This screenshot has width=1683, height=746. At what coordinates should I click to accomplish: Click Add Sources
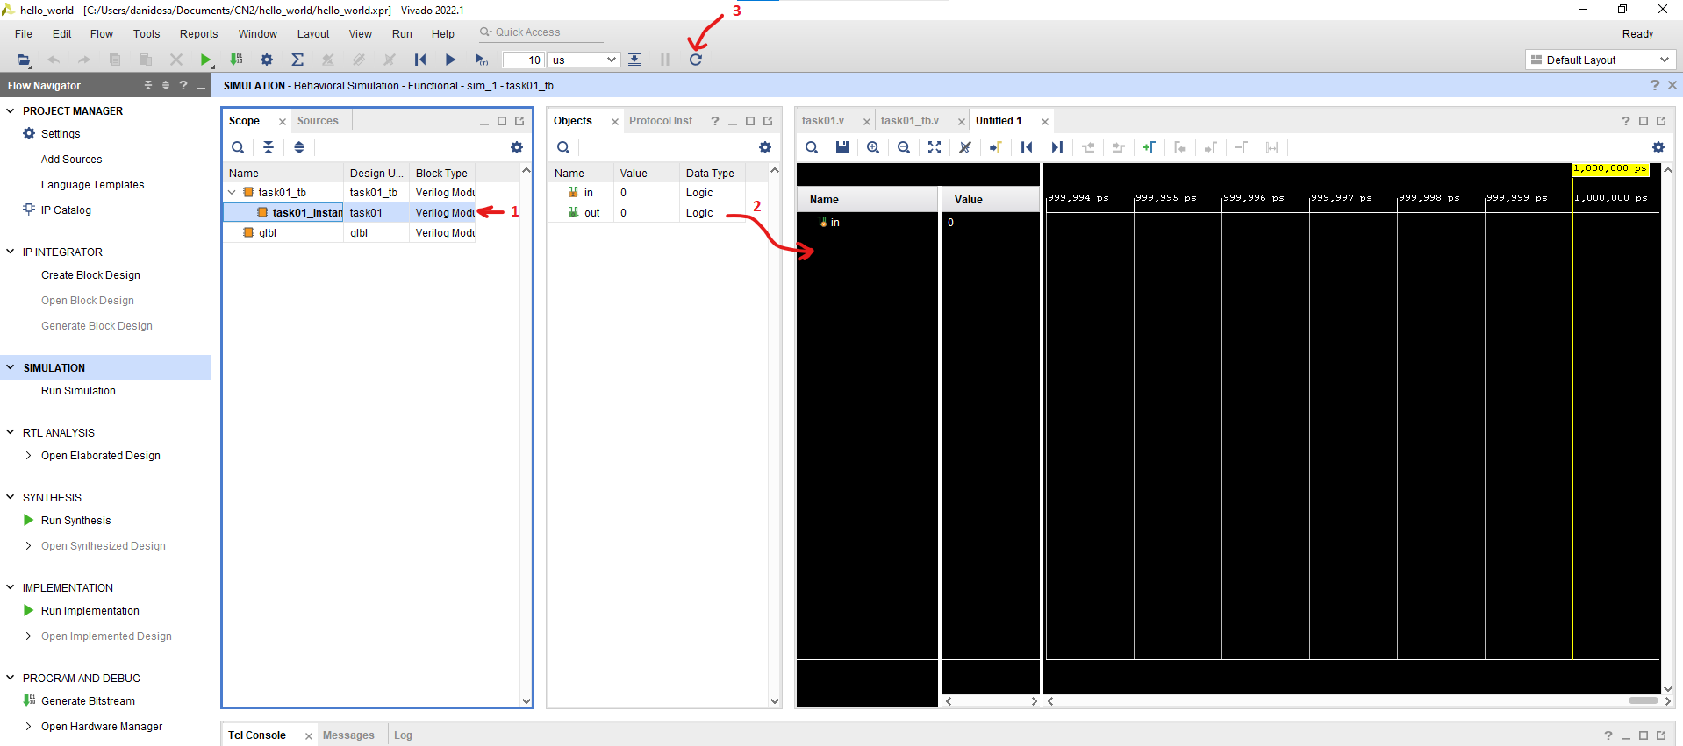coord(71,160)
